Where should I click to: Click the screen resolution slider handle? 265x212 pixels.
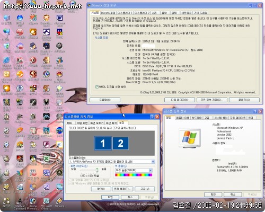pos(97,170)
